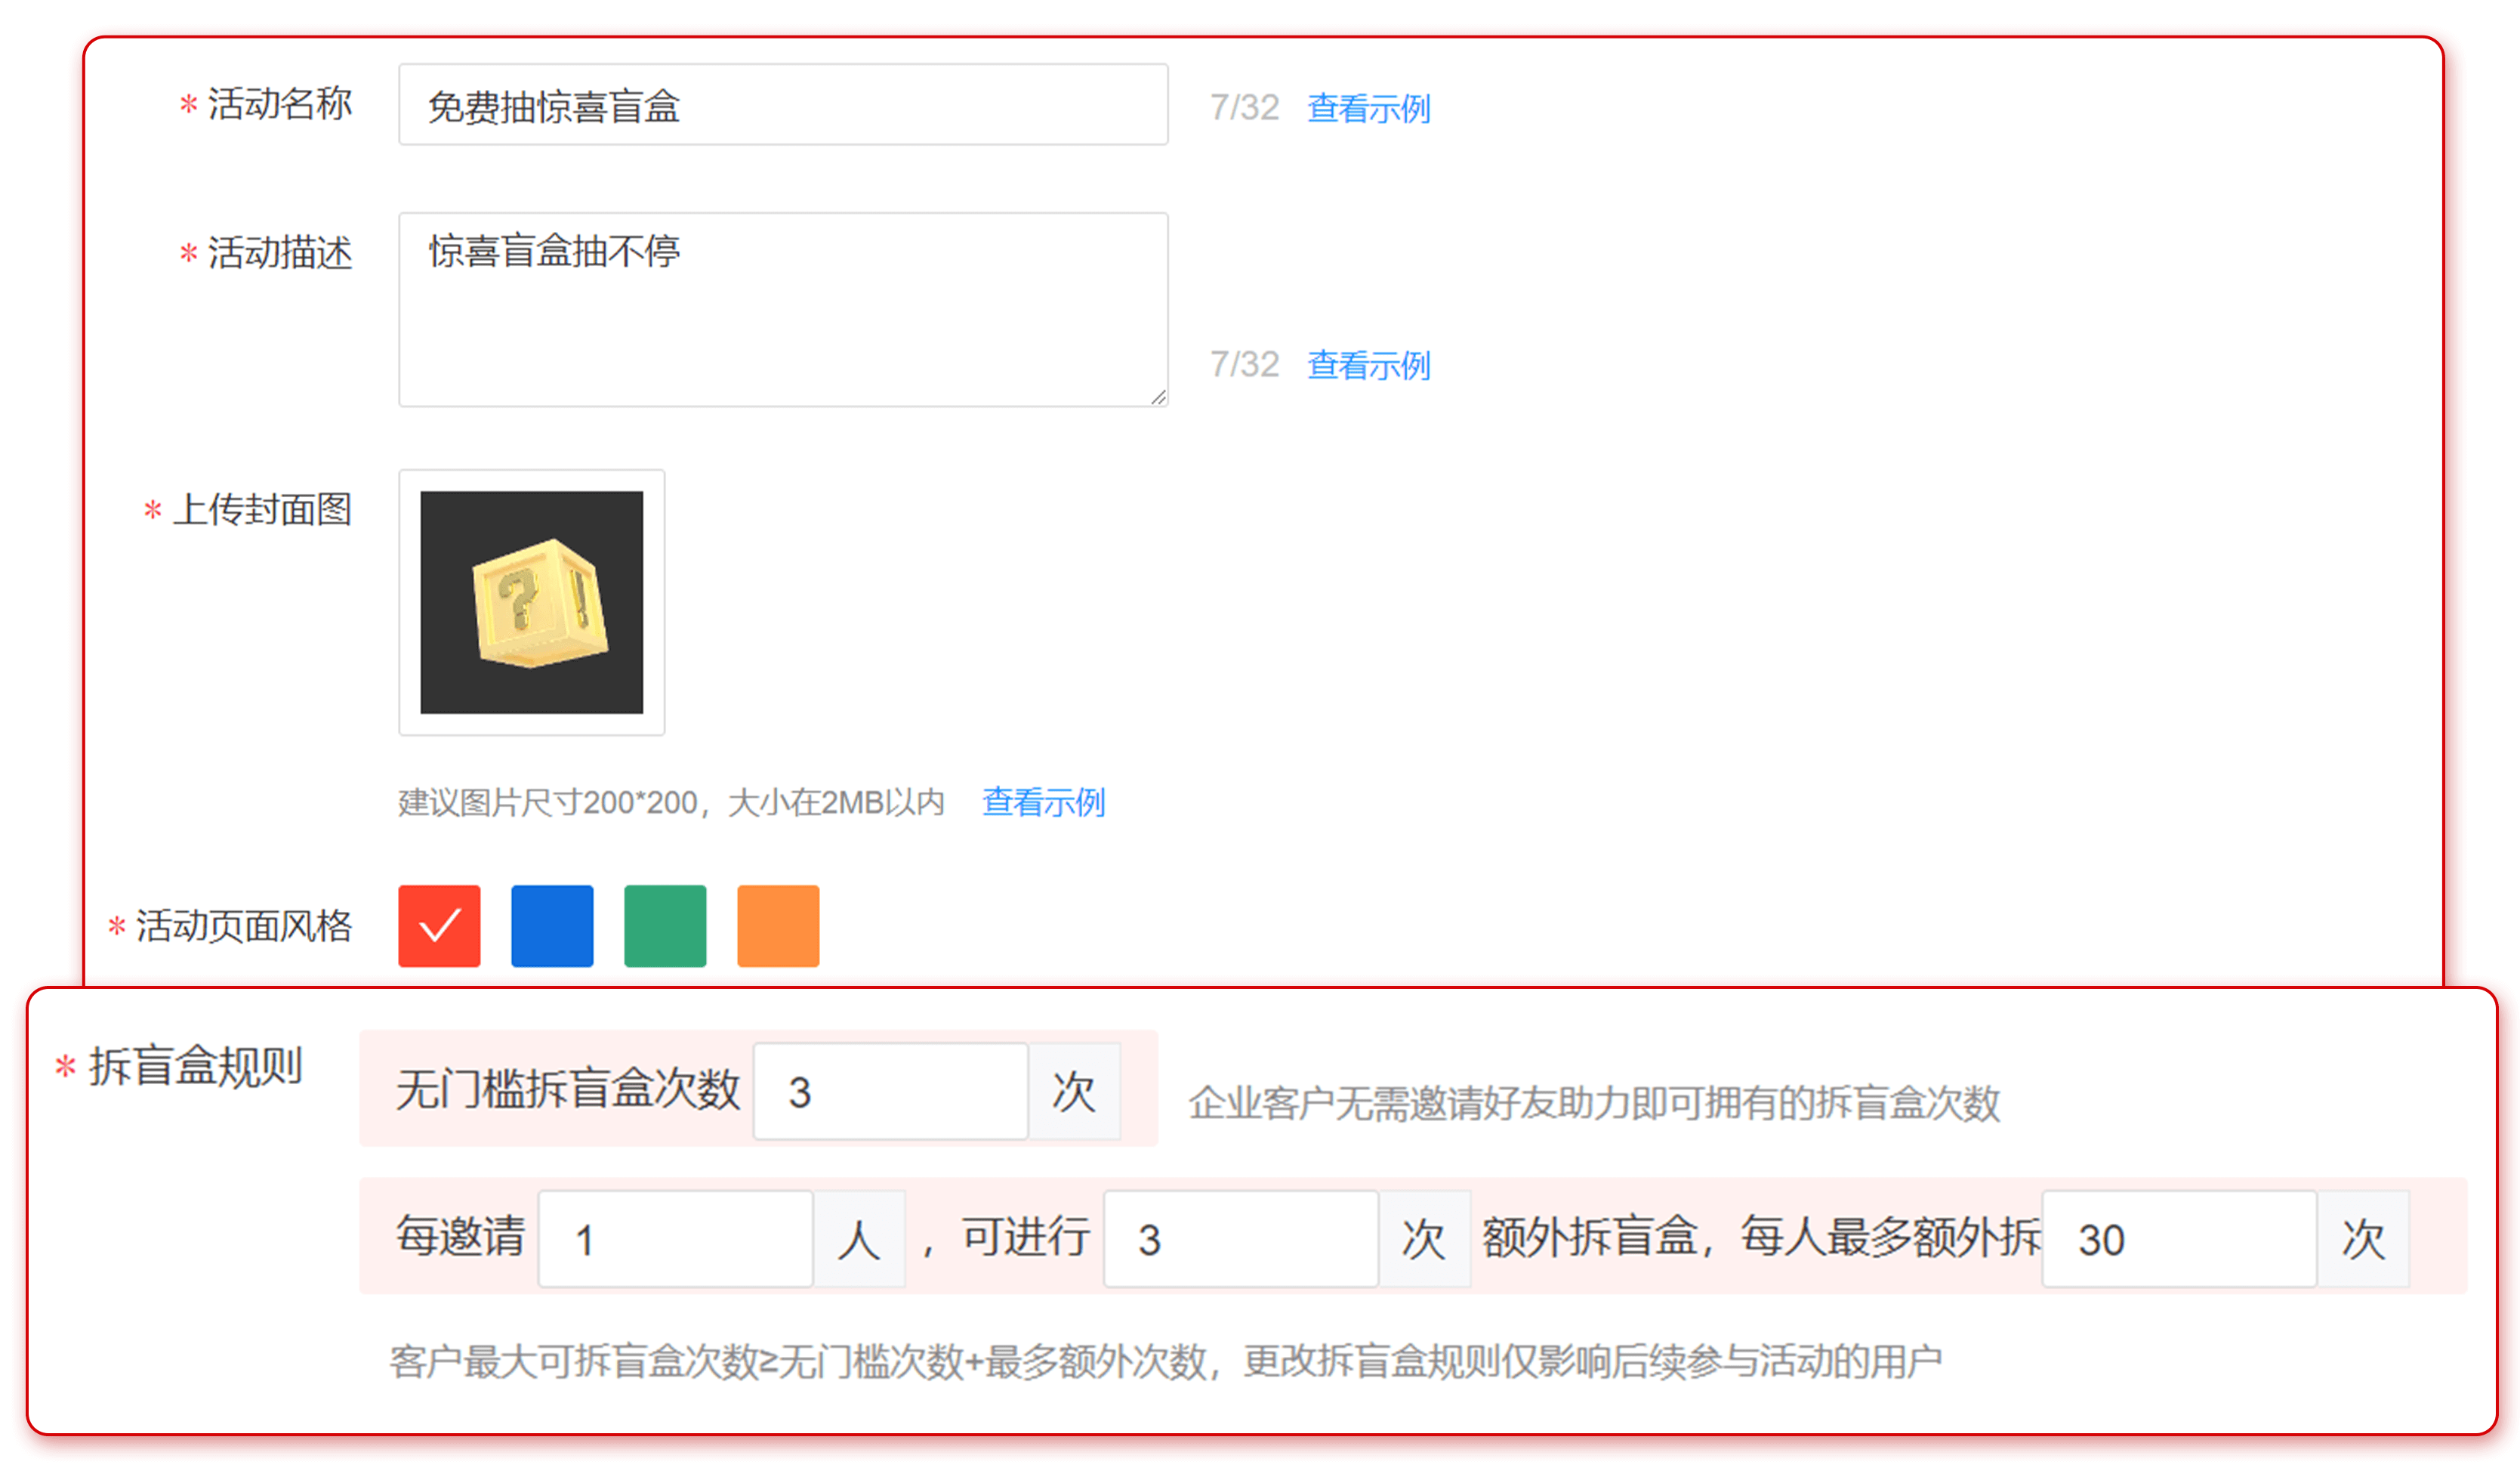Open 查看示例 link under cover image
Viewport: 2520px width, 1477px height.
(1043, 802)
